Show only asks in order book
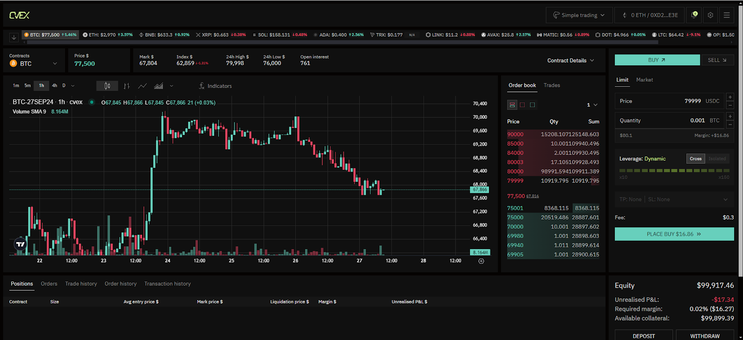The image size is (743, 340). (522, 105)
